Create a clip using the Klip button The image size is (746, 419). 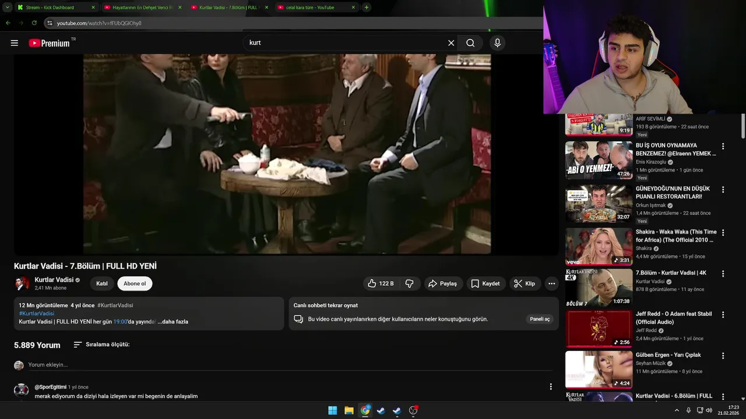pyautogui.click(x=525, y=283)
